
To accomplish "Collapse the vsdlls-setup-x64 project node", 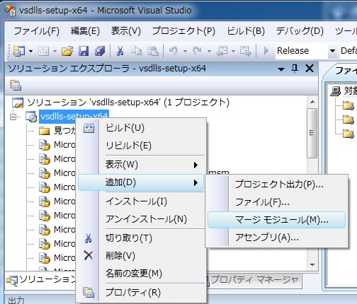I will coord(13,117).
